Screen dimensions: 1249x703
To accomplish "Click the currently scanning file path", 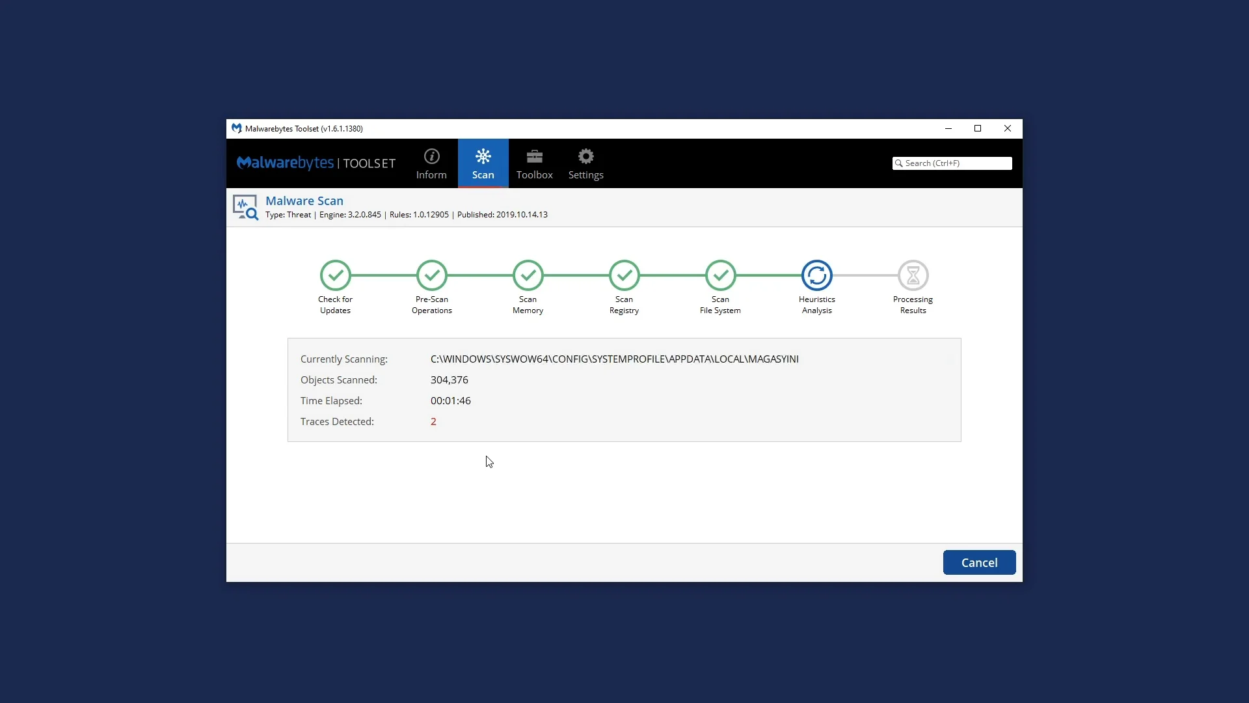I will (614, 359).
